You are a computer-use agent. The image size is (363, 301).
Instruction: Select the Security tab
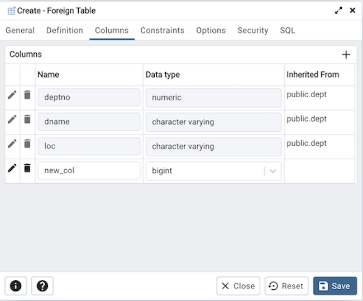252,31
